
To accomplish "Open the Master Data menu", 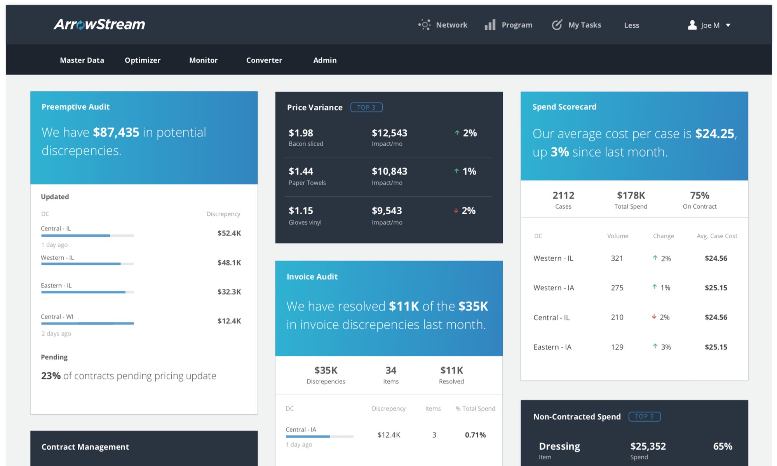I will [82, 60].
